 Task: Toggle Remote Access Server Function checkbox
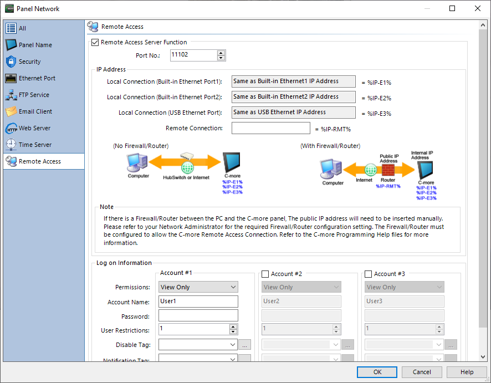coord(95,42)
